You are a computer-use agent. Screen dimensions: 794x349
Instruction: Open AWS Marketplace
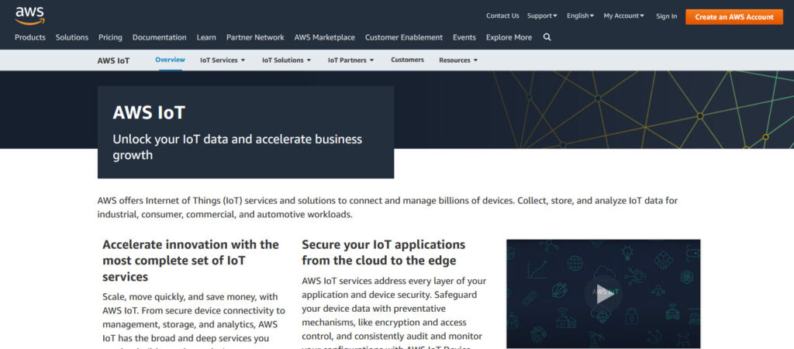325,37
